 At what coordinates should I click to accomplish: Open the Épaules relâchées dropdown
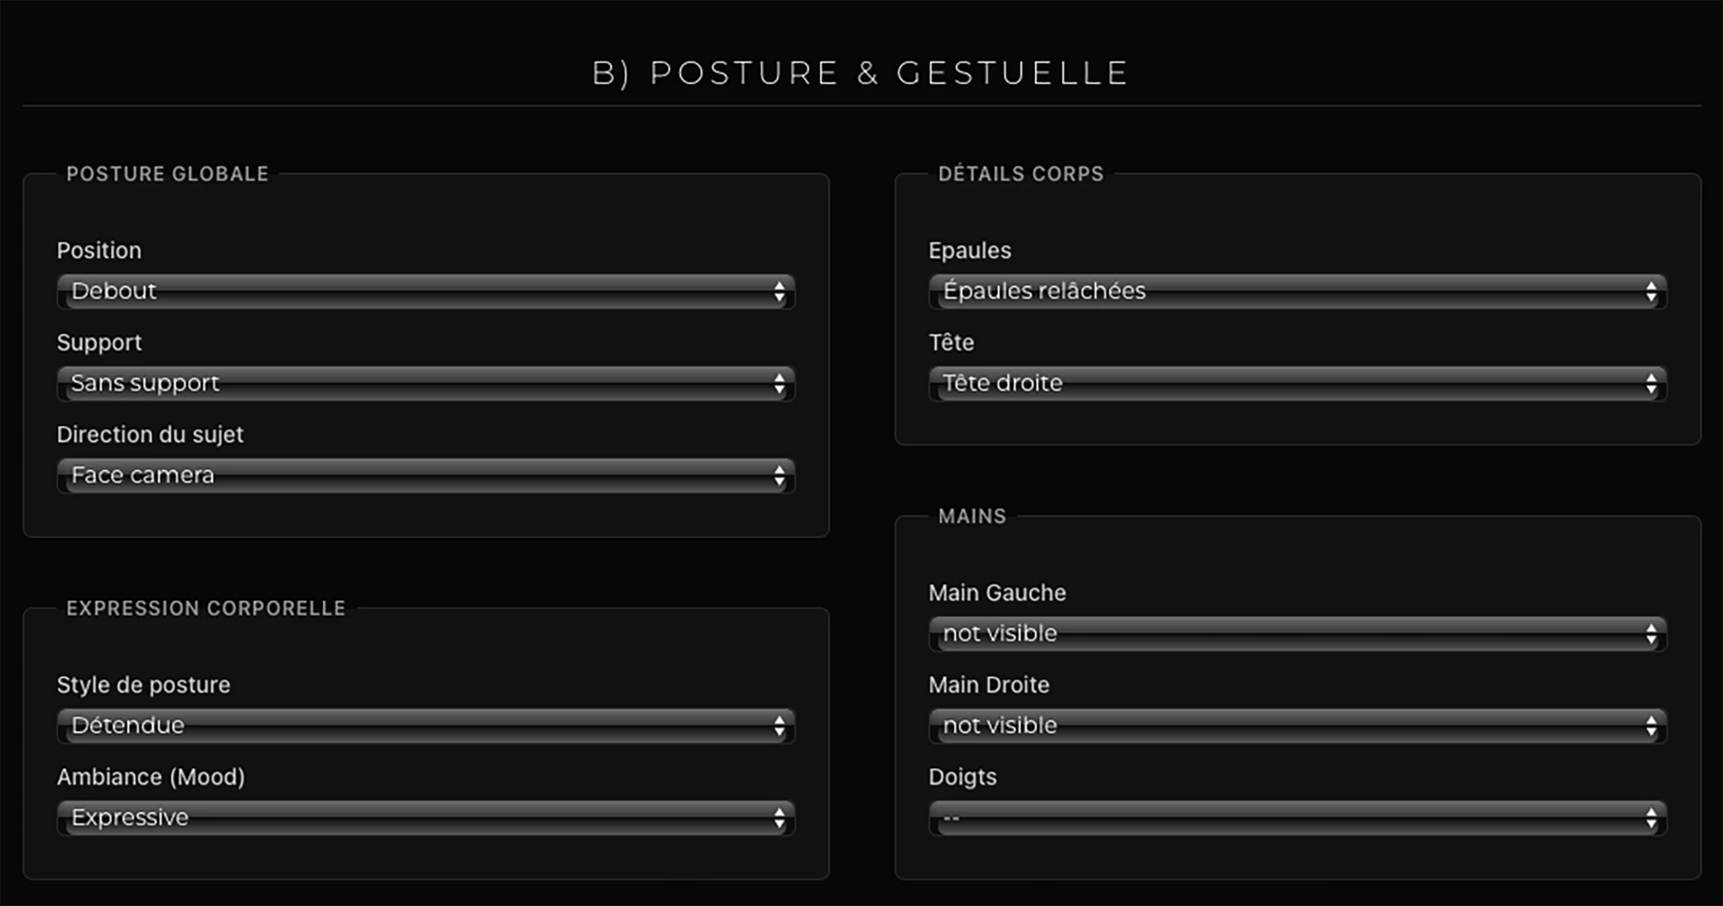[1297, 291]
